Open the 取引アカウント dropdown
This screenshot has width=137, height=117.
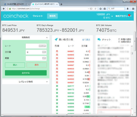click(123, 16)
